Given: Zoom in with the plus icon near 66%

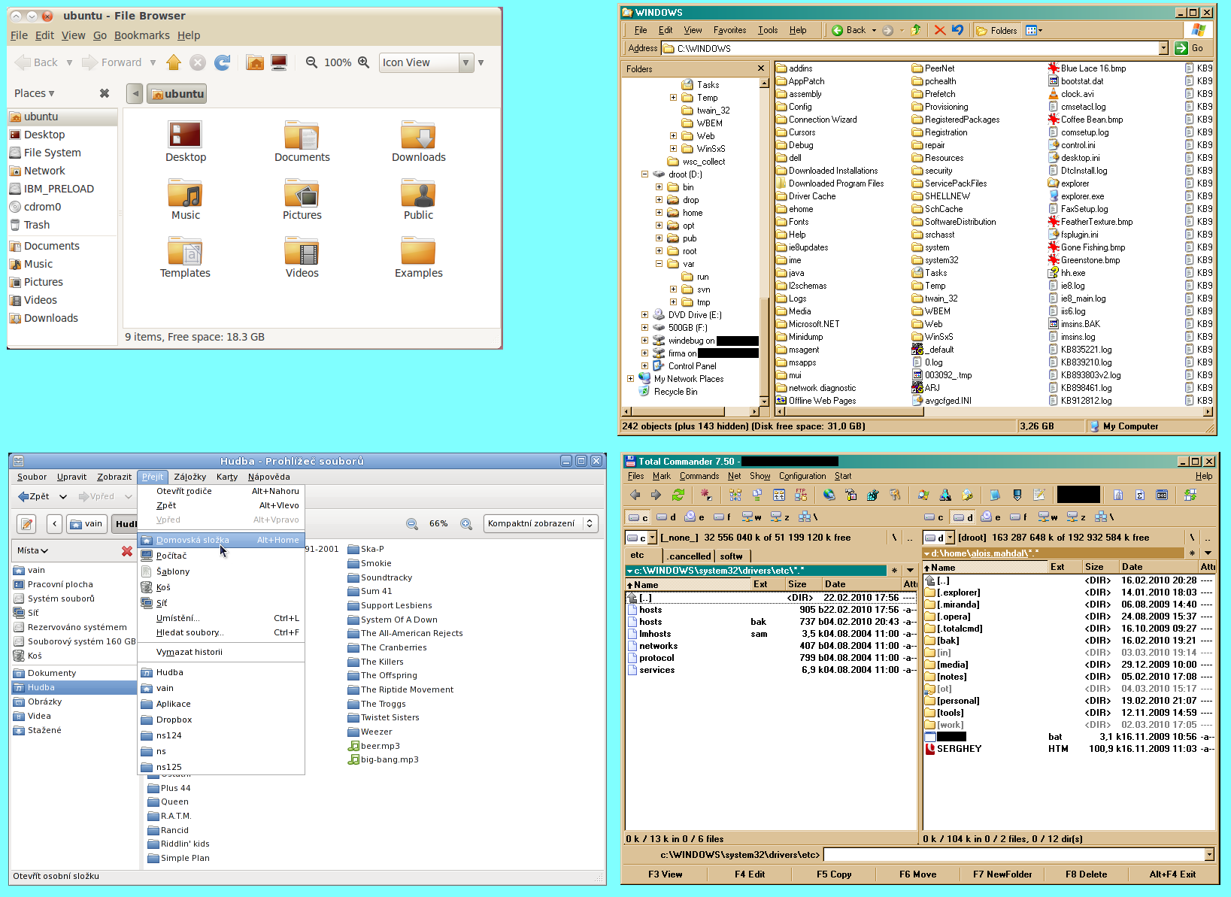Looking at the screenshot, I should click(466, 523).
